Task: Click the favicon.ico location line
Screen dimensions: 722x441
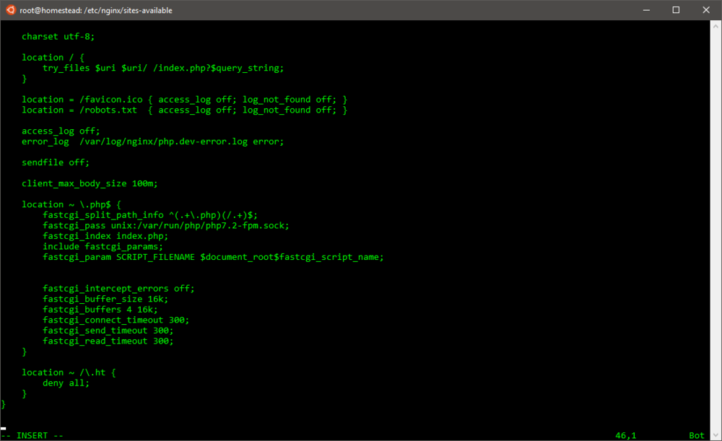Action: point(184,100)
